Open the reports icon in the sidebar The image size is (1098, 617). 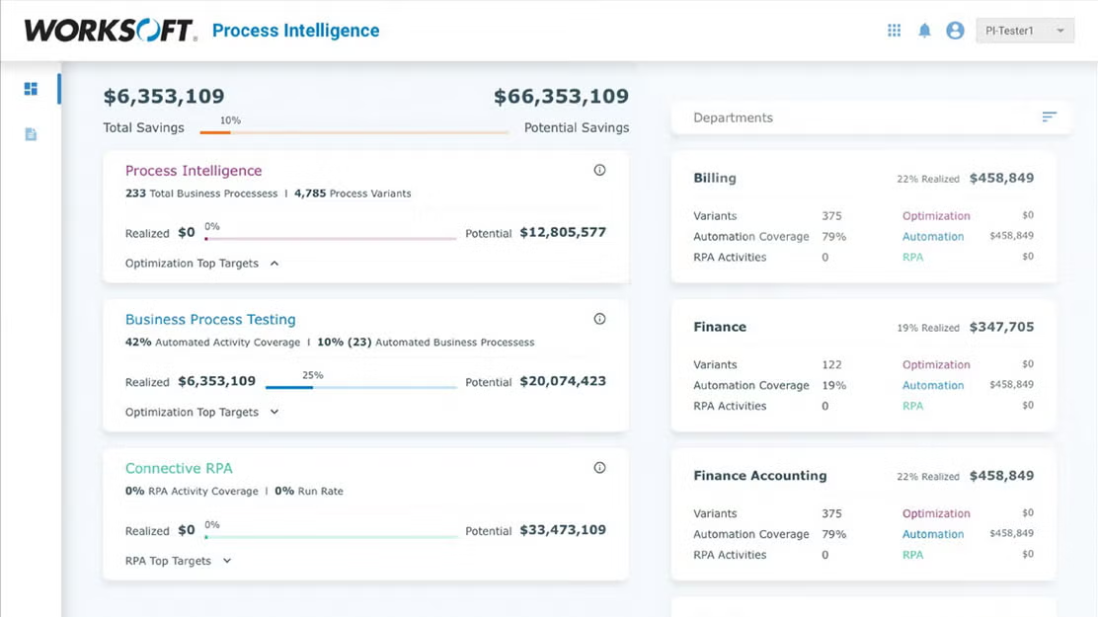[x=30, y=133]
